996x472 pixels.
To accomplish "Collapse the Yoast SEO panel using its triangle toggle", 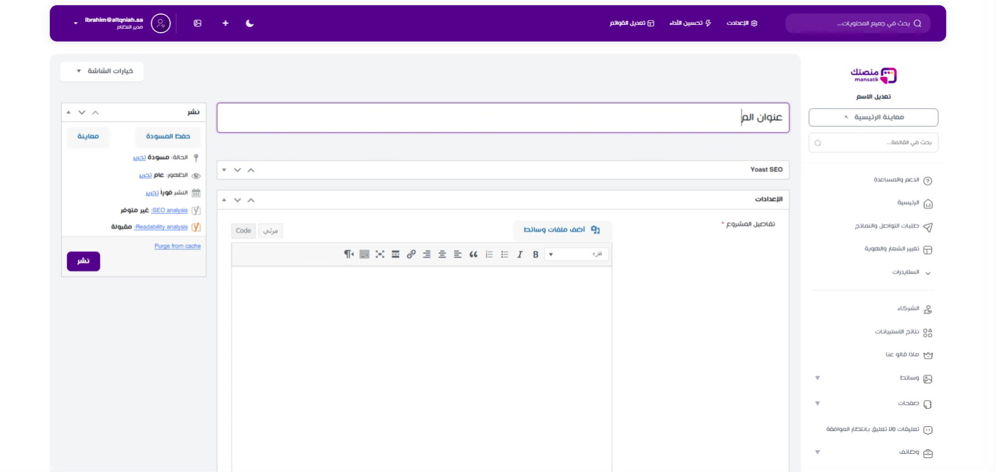I will (x=224, y=170).
